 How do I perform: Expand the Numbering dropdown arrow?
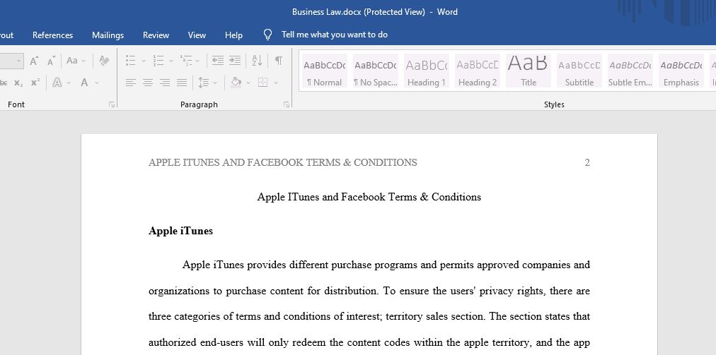coord(171,61)
